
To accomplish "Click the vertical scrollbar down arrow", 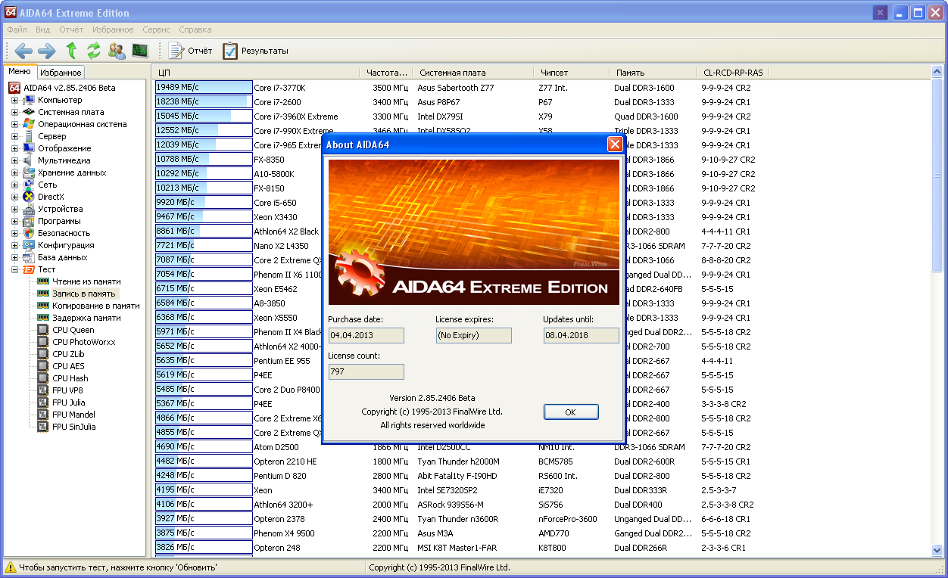I will pos(937,550).
